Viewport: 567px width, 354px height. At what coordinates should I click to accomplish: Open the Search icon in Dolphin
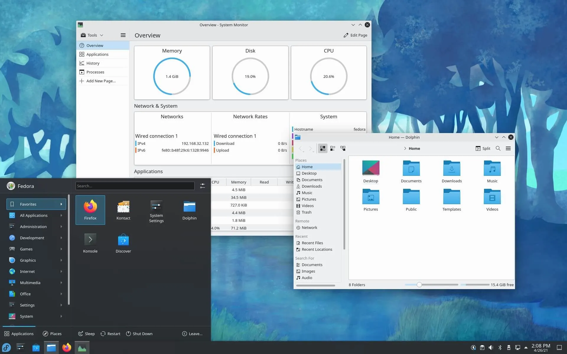[x=498, y=148]
